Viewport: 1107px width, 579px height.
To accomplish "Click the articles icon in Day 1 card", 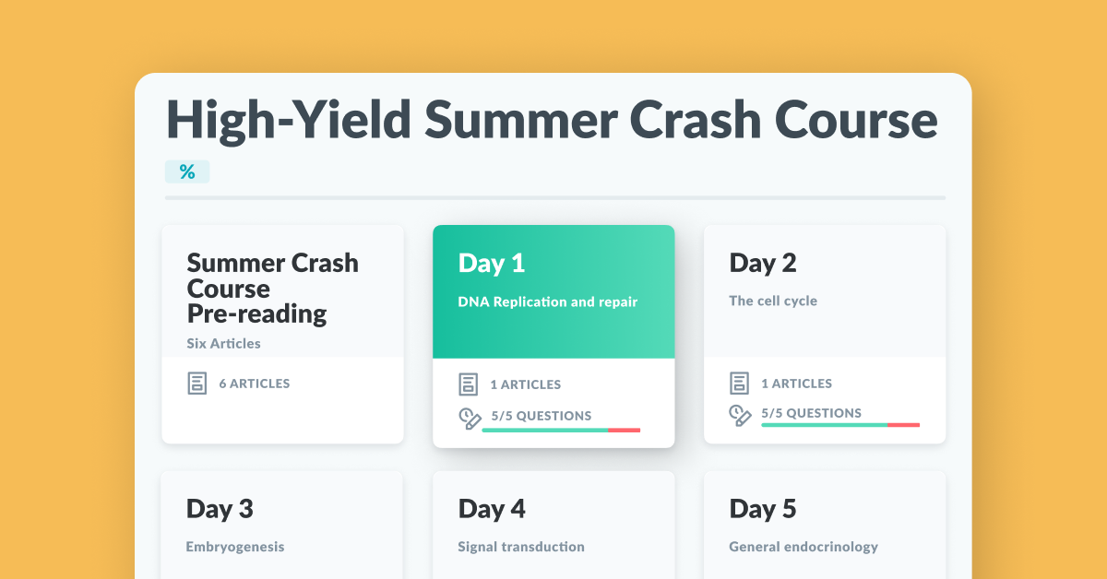I will [x=468, y=384].
